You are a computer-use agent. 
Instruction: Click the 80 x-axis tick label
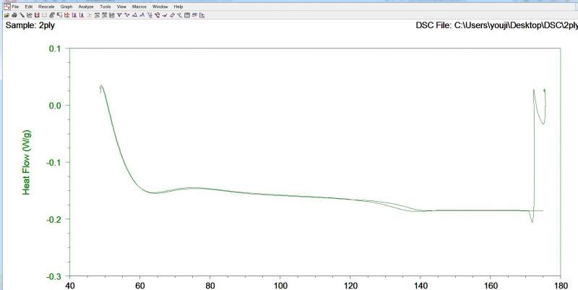point(210,286)
